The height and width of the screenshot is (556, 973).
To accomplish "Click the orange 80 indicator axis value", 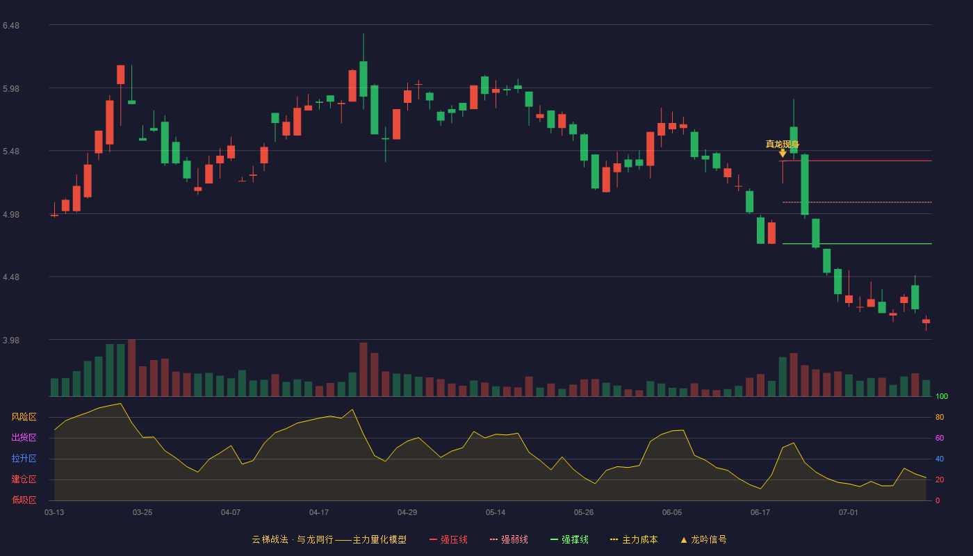I will 940,417.
